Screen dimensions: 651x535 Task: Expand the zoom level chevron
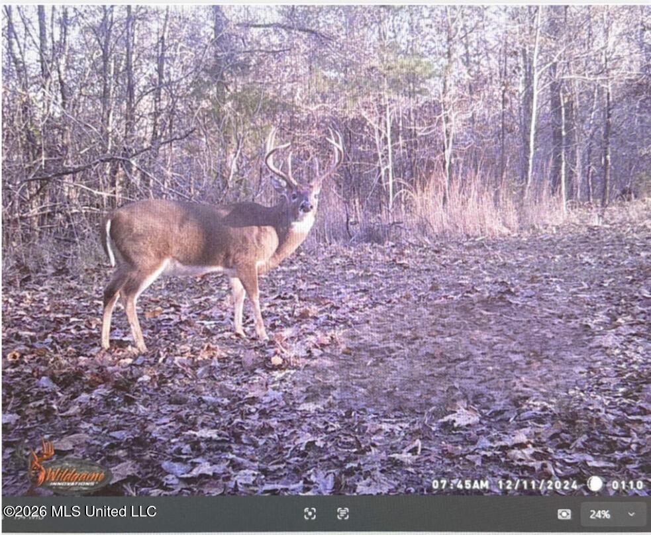point(632,514)
